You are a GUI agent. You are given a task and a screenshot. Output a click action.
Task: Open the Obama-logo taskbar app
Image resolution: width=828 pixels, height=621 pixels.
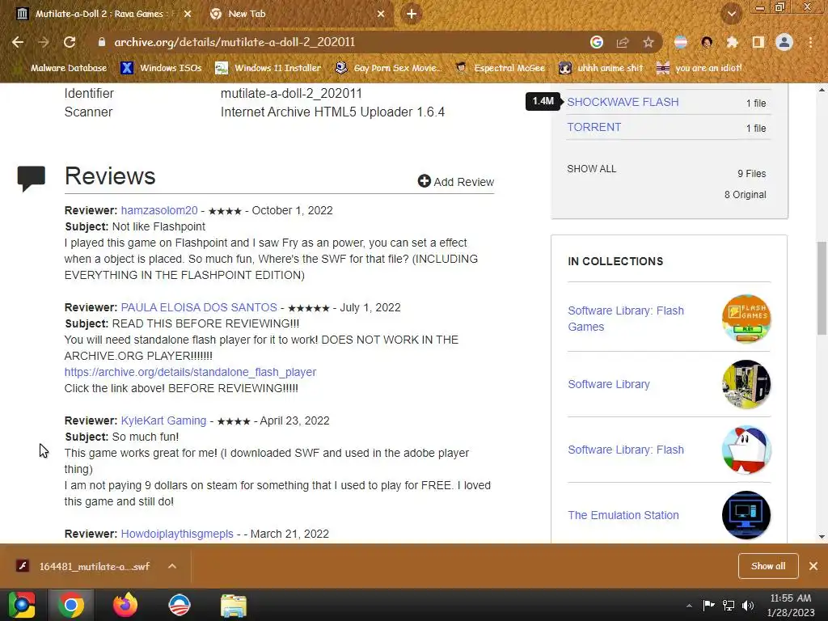pos(180,605)
